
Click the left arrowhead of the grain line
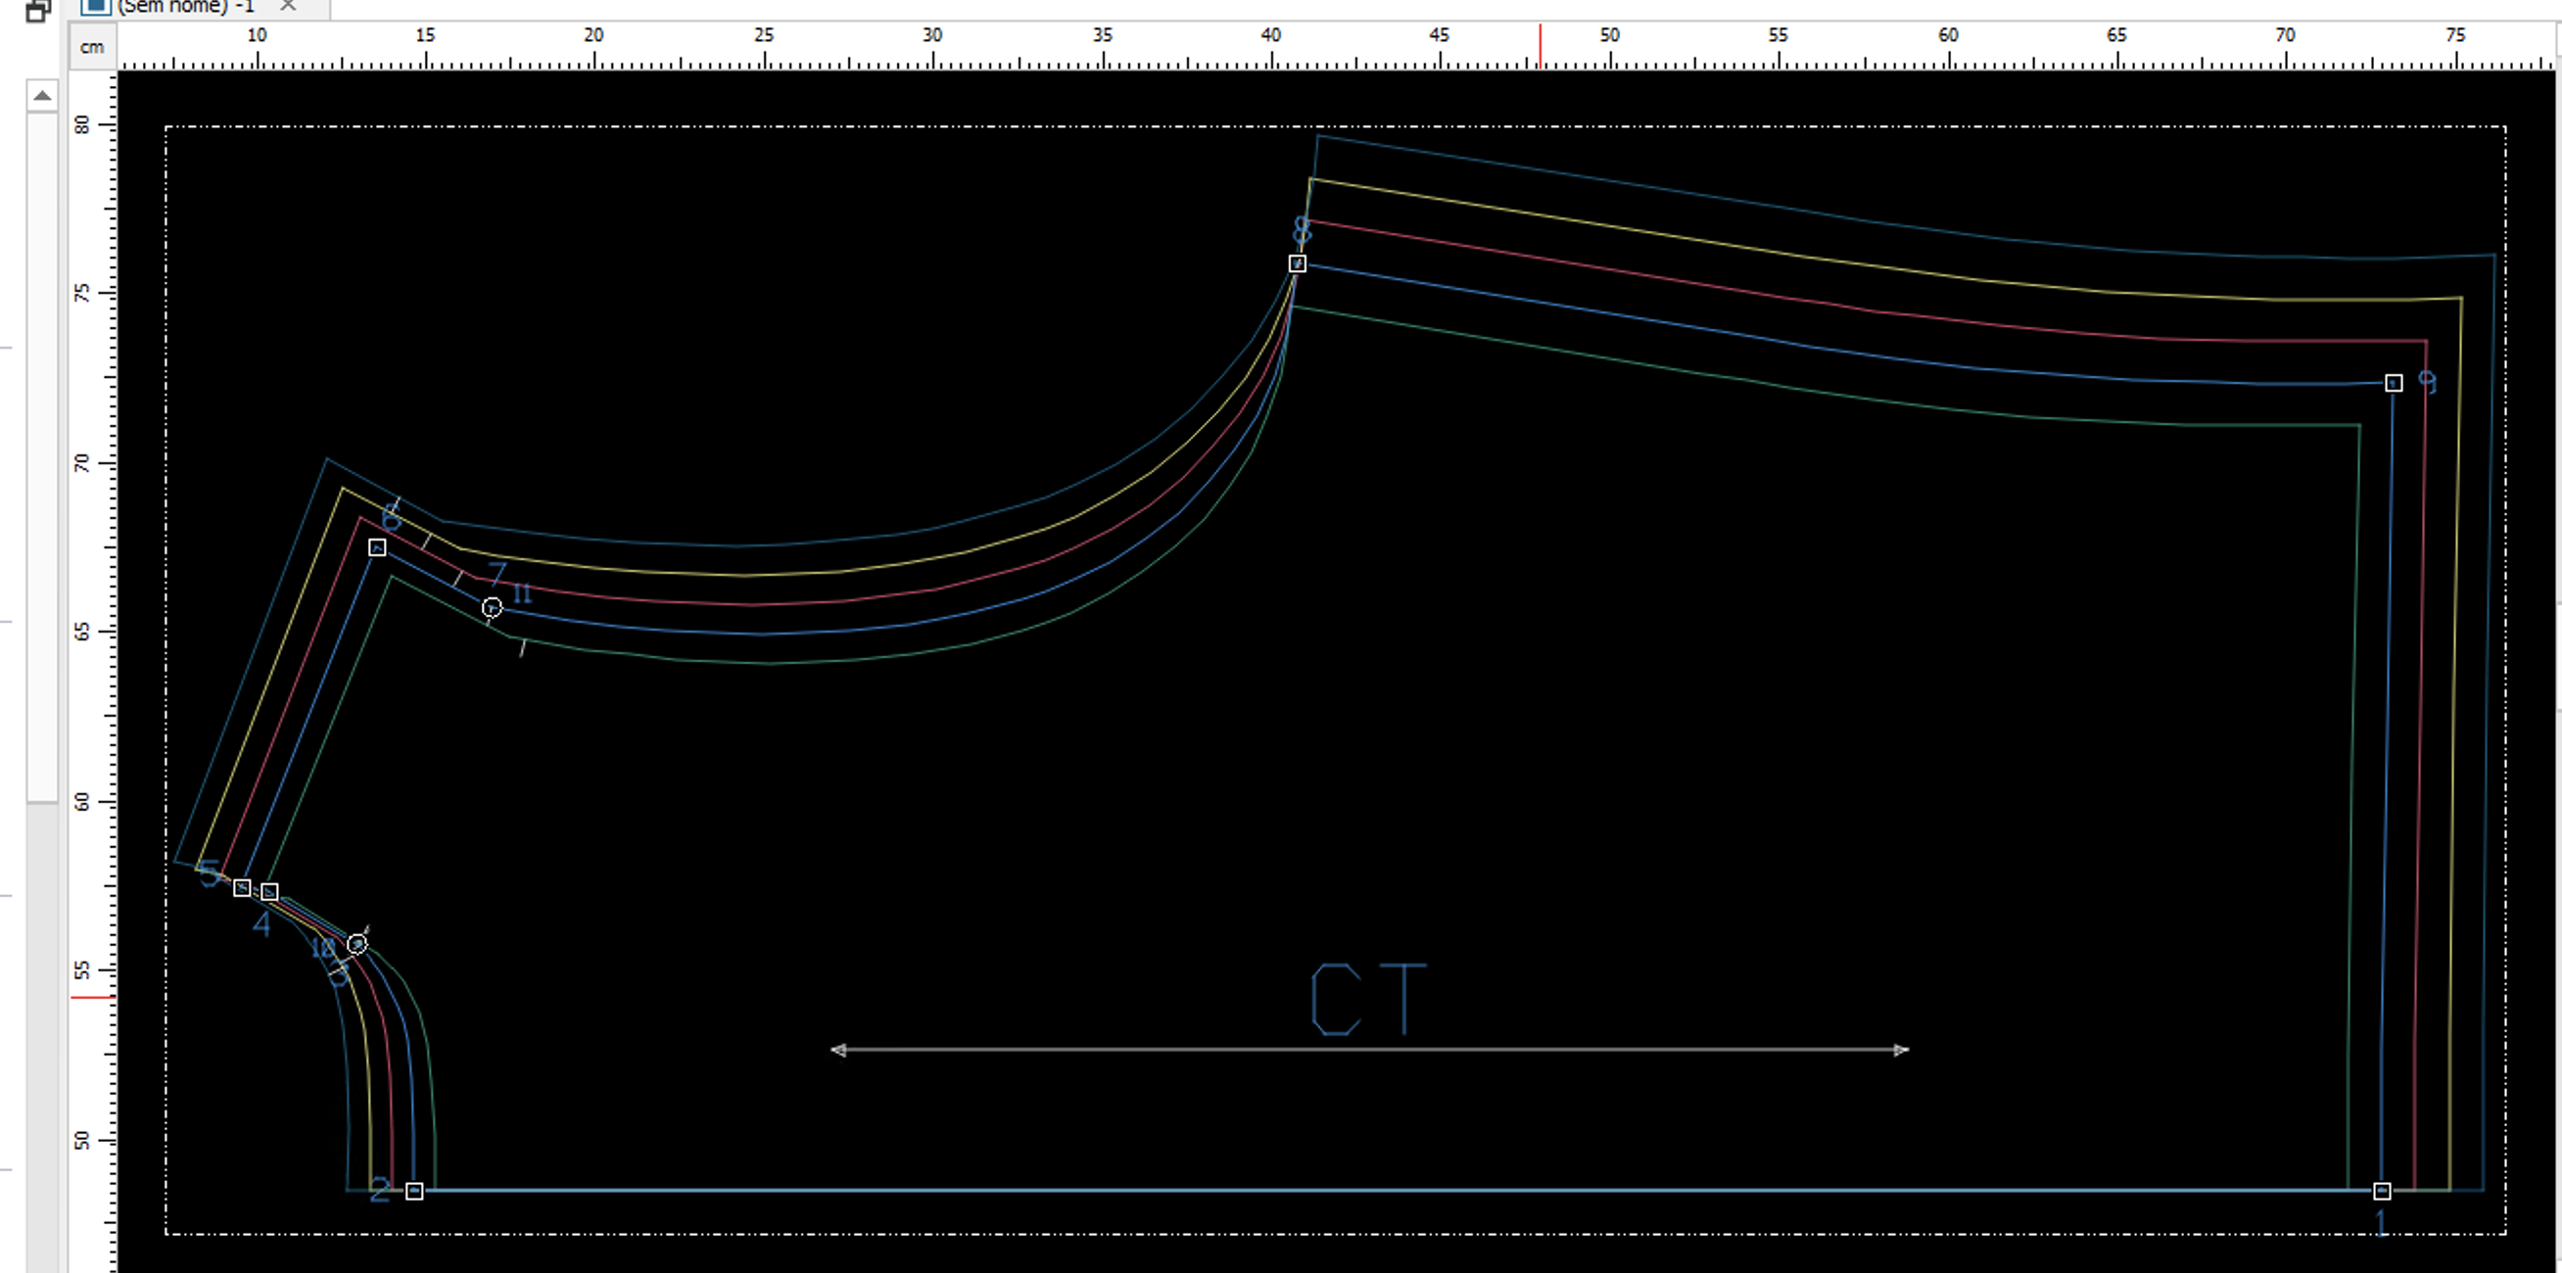(x=838, y=1050)
